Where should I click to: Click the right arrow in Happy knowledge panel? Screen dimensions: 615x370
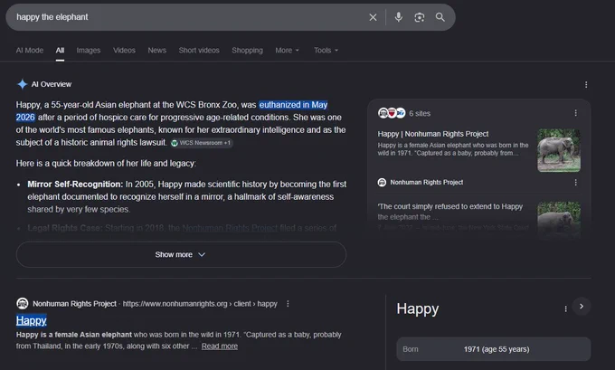(582, 307)
